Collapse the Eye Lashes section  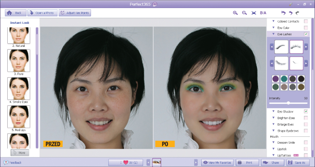click(x=273, y=34)
